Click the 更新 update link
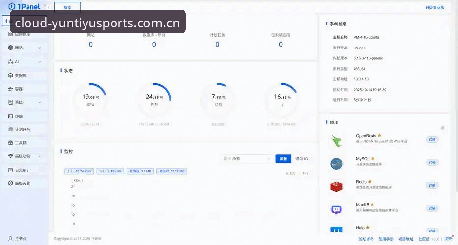 coord(449,239)
